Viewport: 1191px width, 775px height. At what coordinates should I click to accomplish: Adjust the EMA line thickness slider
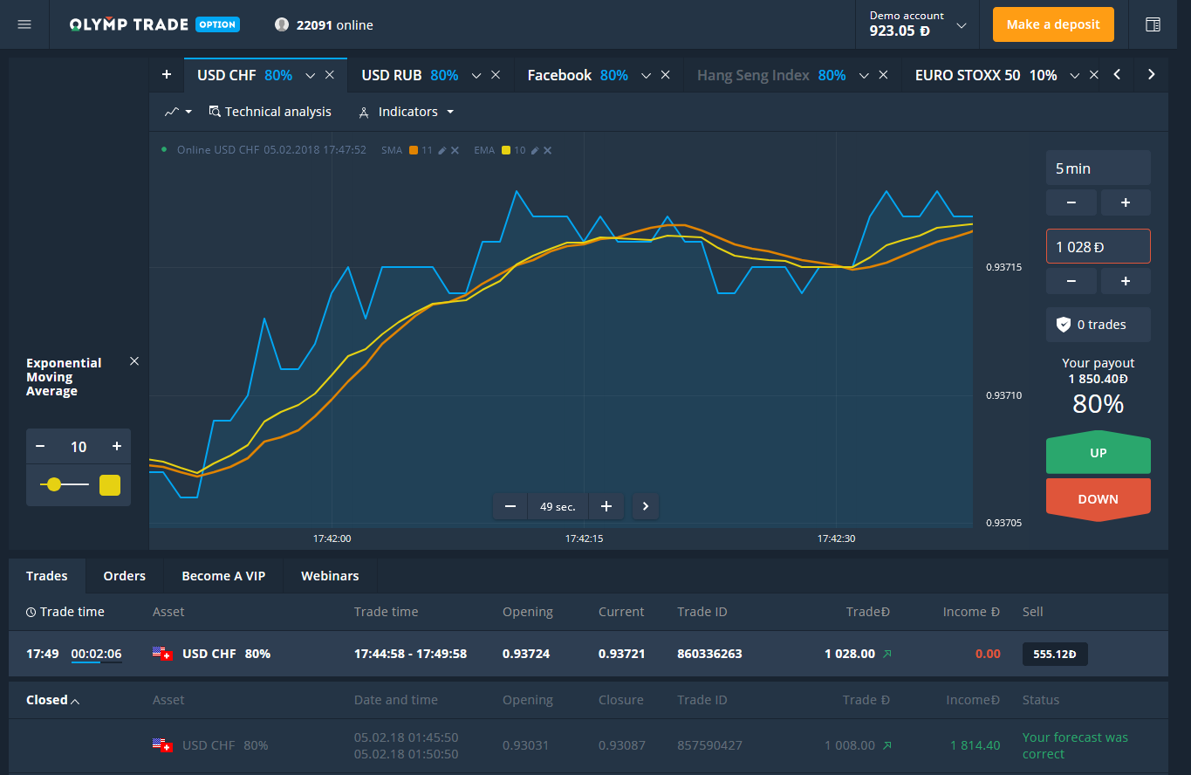tap(65, 484)
